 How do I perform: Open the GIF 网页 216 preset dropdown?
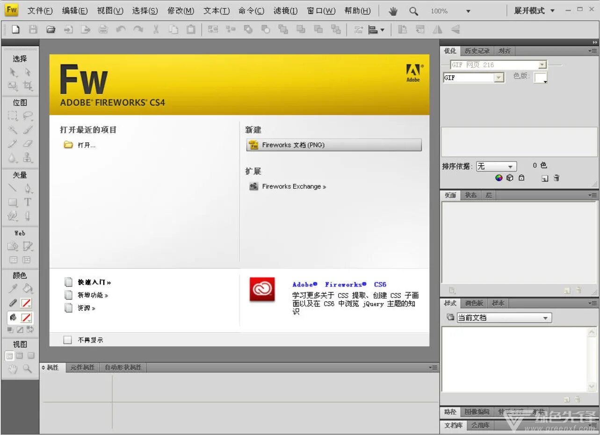(499, 65)
